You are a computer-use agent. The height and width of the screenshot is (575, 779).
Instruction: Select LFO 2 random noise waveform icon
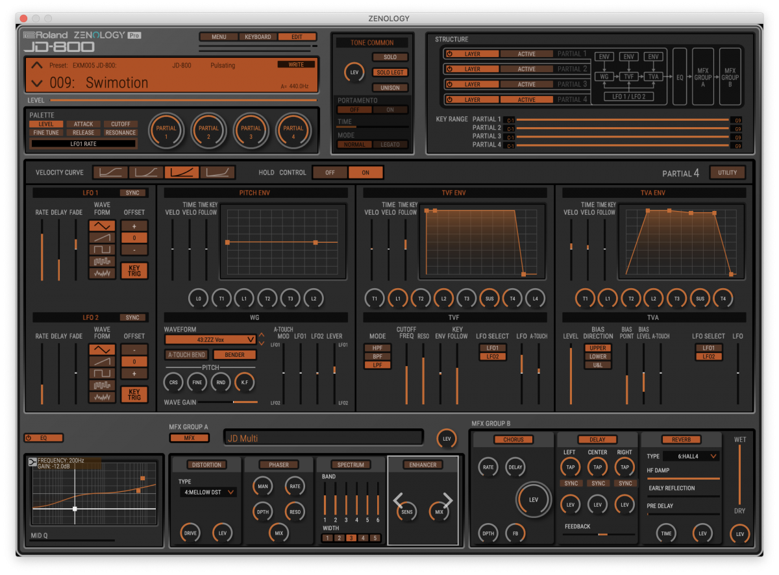(x=103, y=397)
